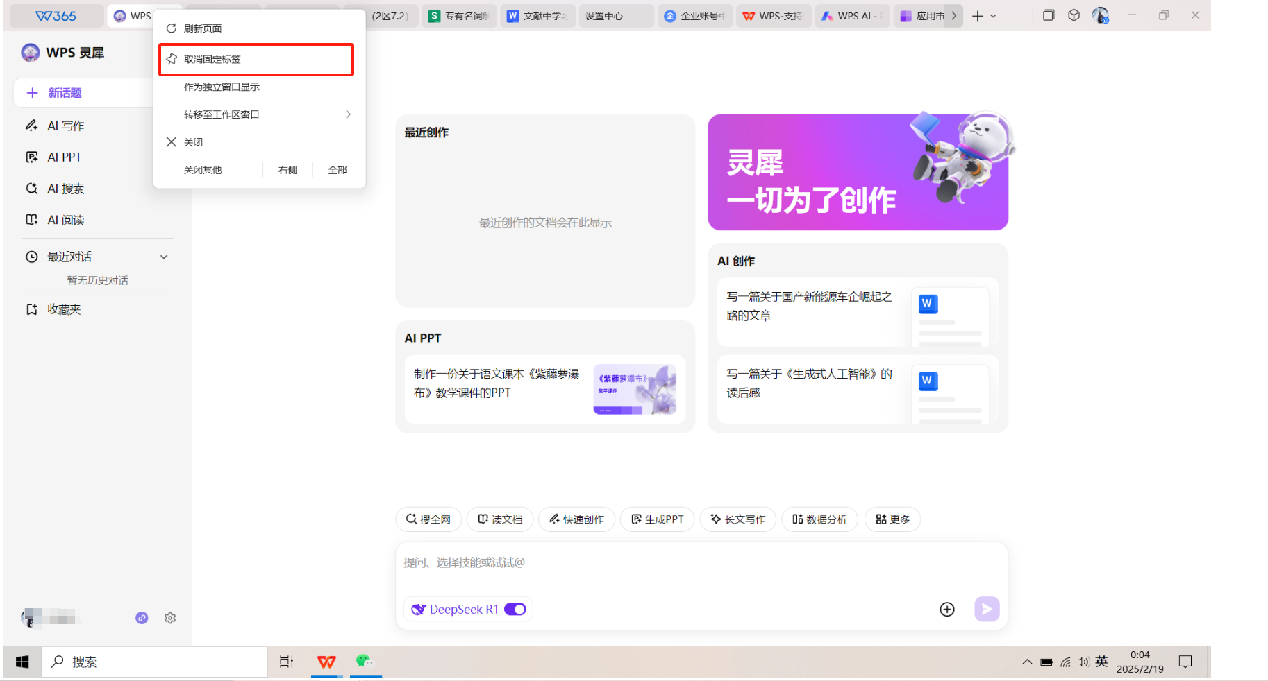Select 全部 close option in context menu
The height and width of the screenshot is (681, 1268).
[337, 170]
